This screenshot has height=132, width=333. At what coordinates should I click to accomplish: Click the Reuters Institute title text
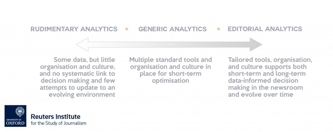tap(56, 116)
